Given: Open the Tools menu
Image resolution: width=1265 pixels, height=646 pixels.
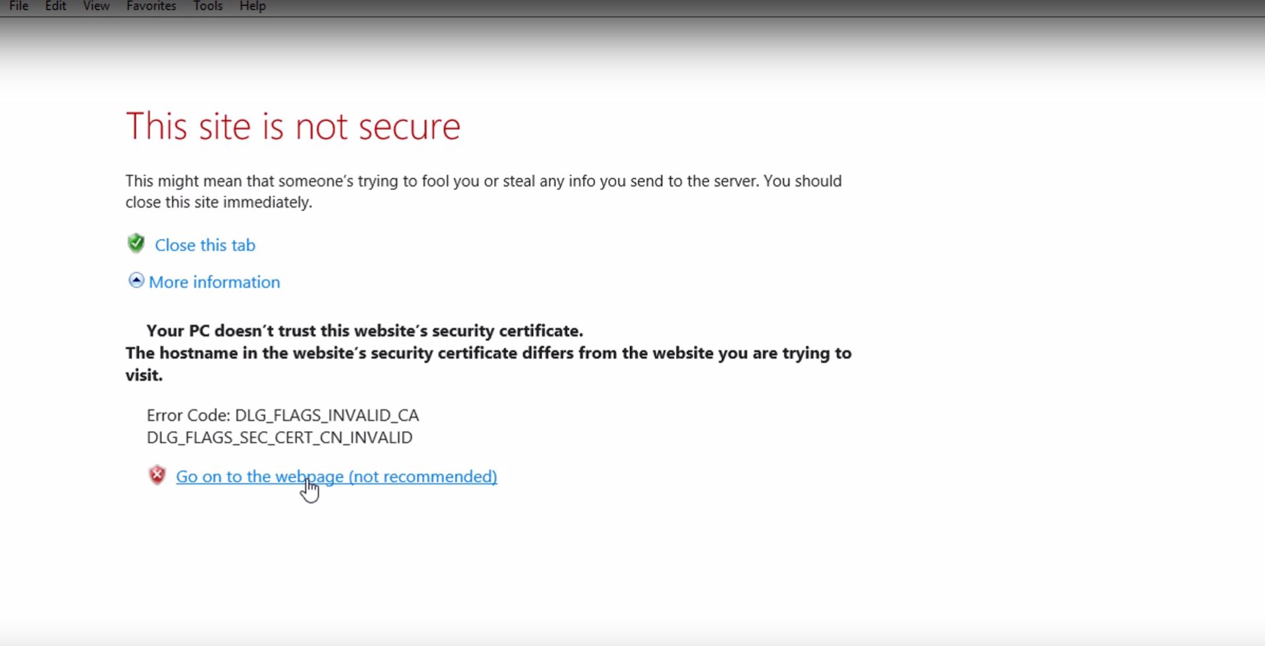Looking at the screenshot, I should point(208,7).
